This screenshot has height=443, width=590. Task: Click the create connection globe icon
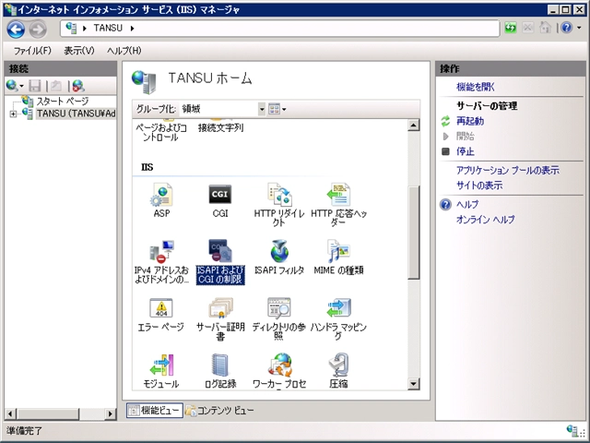12,86
